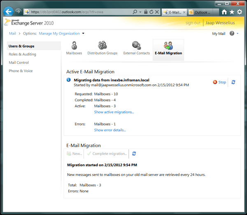Click Show error details link

(x=110, y=130)
